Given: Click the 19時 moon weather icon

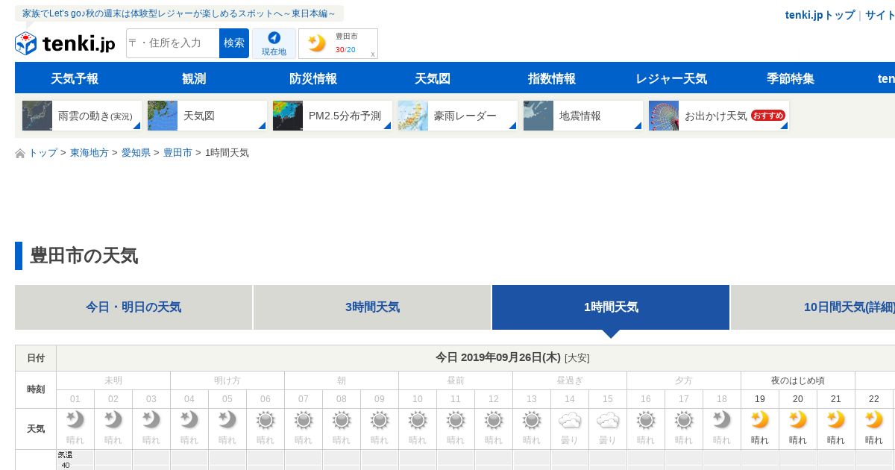Looking at the screenshot, I should click(x=760, y=420).
